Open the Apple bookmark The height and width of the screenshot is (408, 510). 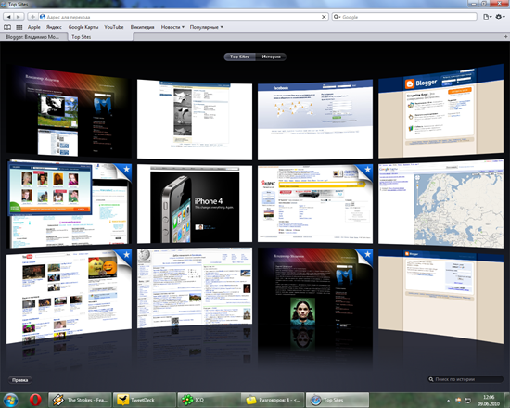click(x=33, y=27)
